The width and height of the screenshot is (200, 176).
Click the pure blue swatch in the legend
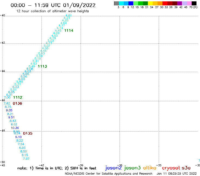[x=131, y=4]
